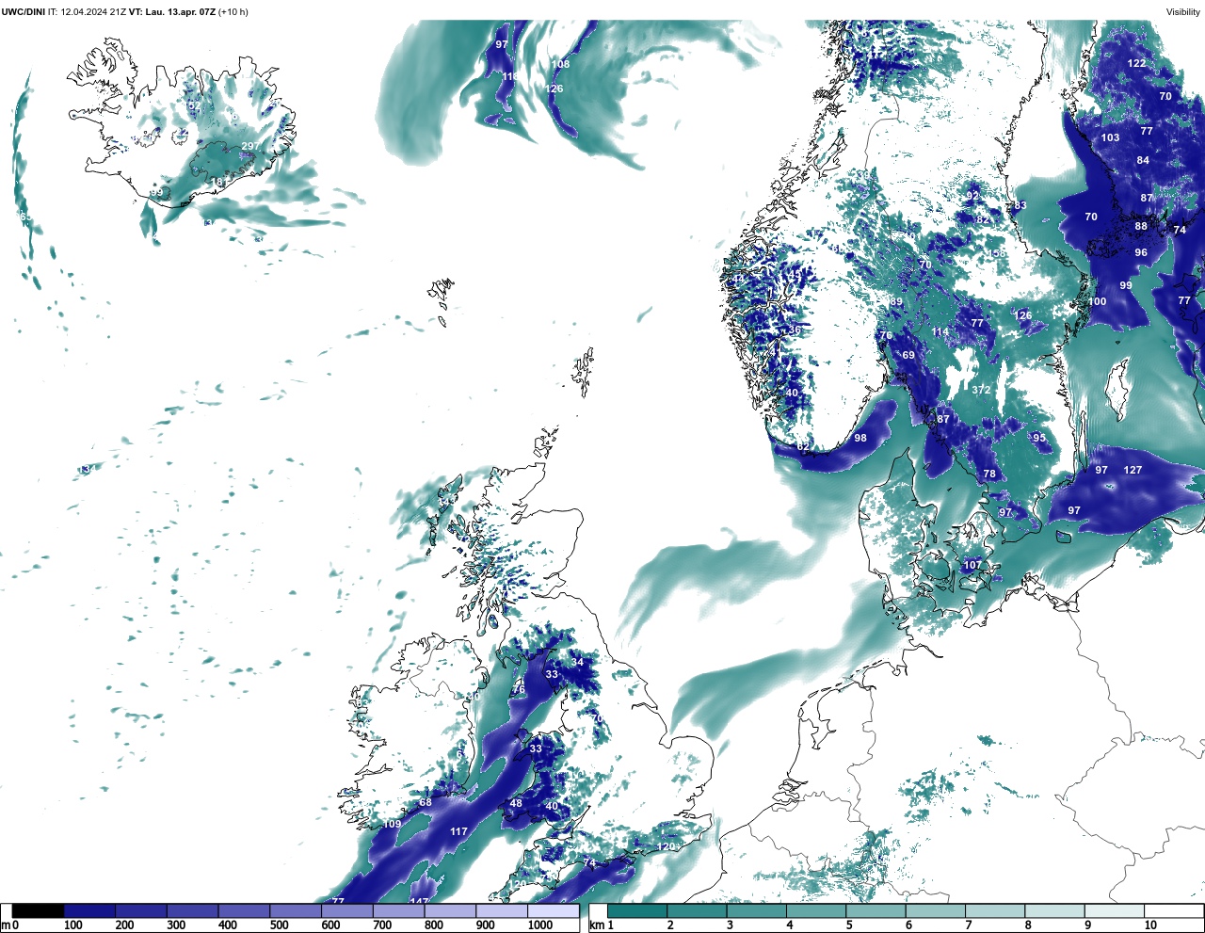
Task: Click the 9–10 km palest legend swatch
Action: [1116, 911]
